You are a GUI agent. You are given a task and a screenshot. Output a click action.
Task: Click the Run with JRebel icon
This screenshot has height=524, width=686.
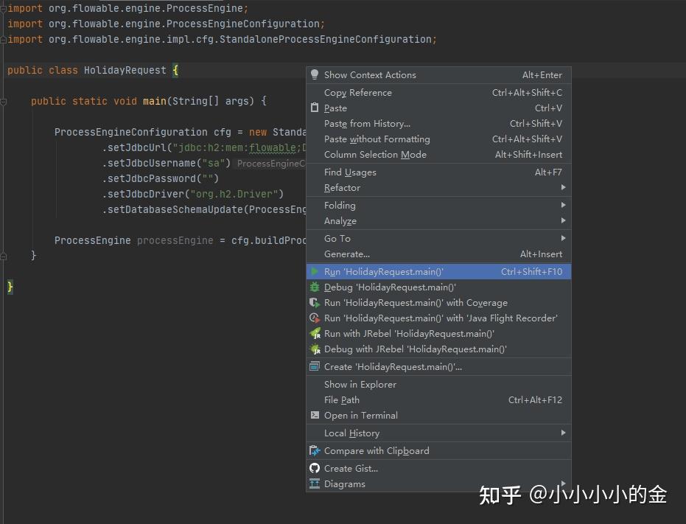click(315, 333)
